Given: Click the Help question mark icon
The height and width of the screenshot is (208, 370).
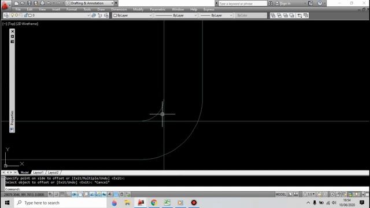Looking at the screenshot, I should [x=320, y=3].
